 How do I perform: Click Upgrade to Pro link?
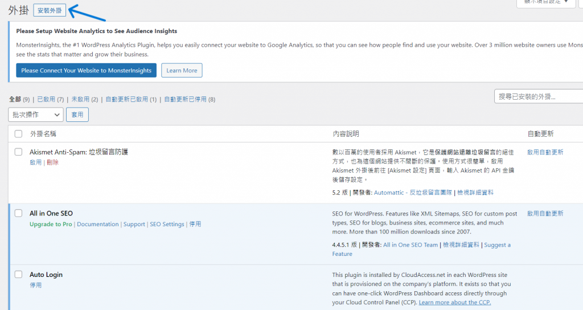click(51, 224)
